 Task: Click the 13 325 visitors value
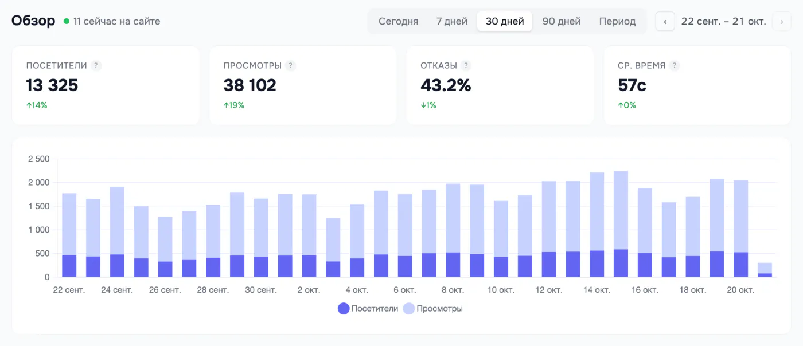click(52, 85)
